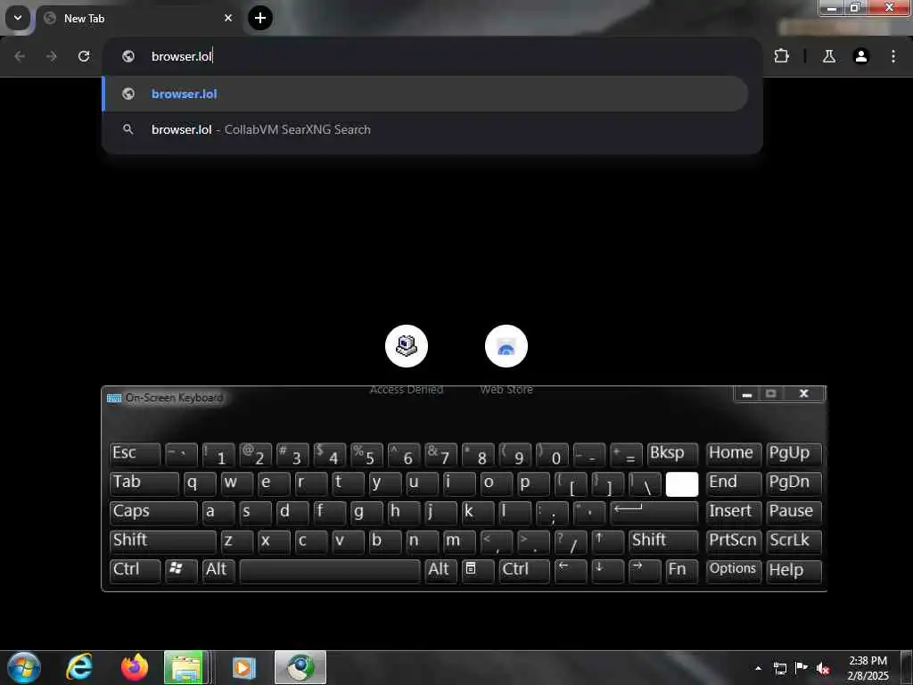
Task: Click the Pause key on On-Screen Keyboard
Action: tap(794, 512)
